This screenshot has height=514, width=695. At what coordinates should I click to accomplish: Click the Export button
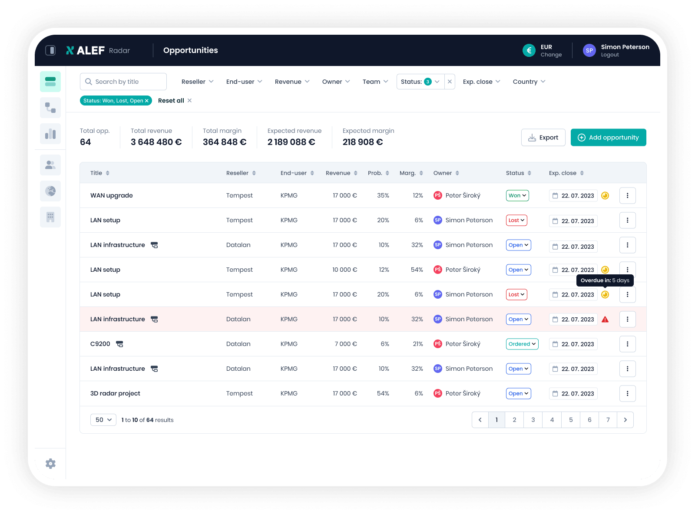coord(543,138)
